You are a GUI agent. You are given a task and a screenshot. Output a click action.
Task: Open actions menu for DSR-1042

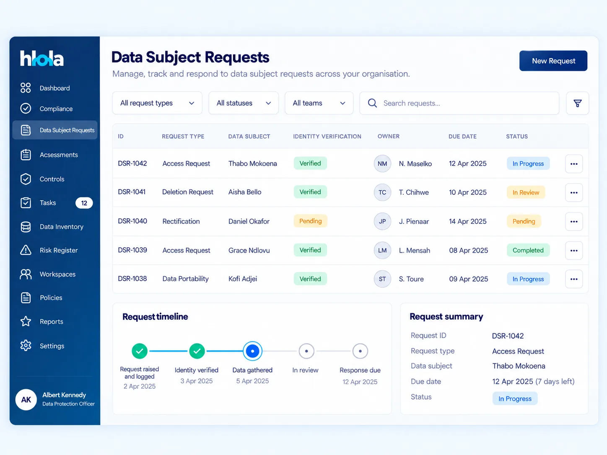[x=574, y=164]
